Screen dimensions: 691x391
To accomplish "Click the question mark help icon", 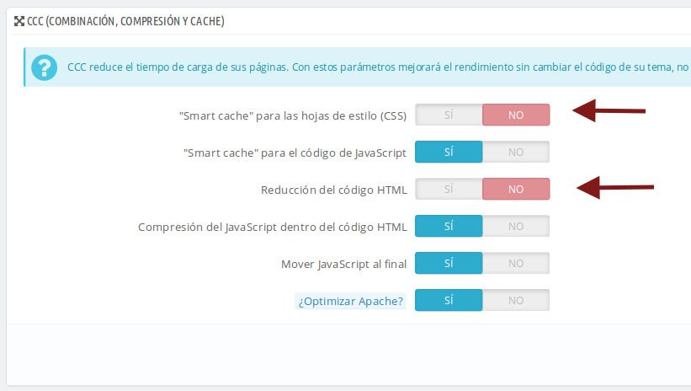I will (x=44, y=67).
